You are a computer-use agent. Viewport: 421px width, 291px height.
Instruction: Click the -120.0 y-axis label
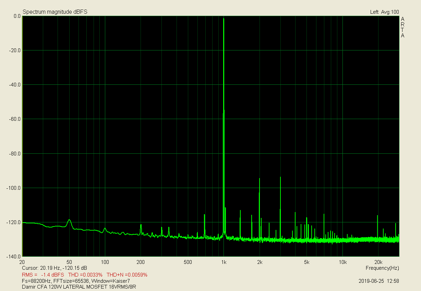(14, 222)
